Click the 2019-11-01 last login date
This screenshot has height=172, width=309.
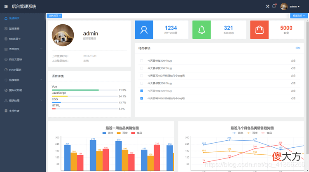[x=90, y=56]
